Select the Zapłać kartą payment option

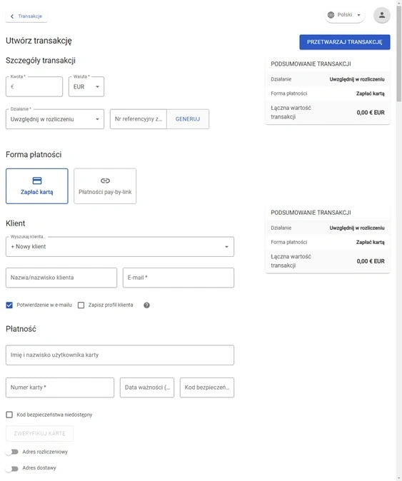point(37,186)
